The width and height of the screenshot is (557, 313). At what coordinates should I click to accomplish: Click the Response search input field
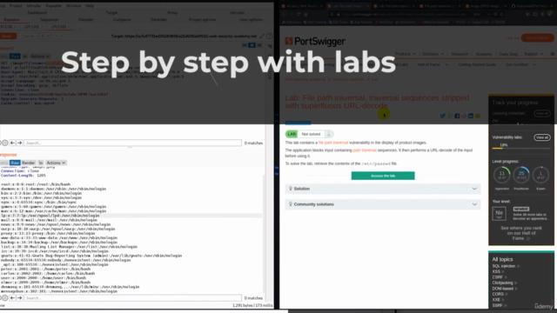133,143
